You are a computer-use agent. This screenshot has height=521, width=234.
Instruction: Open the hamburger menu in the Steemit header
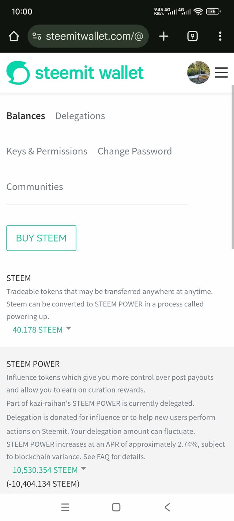(221, 72)
